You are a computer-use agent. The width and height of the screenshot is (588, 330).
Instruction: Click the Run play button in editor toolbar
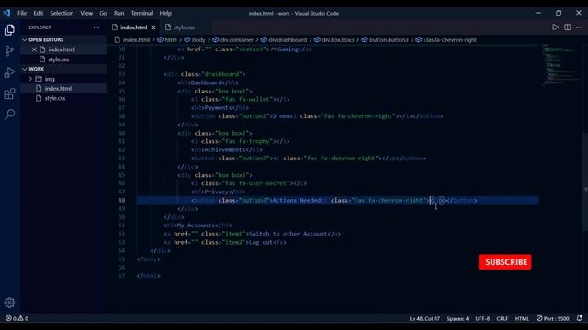555,27
